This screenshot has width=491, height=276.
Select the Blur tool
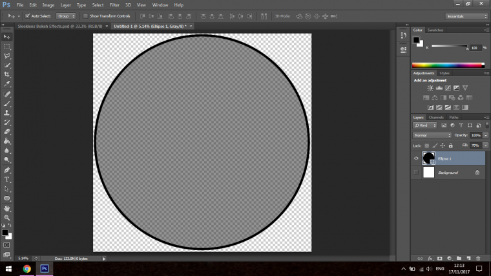pos(7,151)
